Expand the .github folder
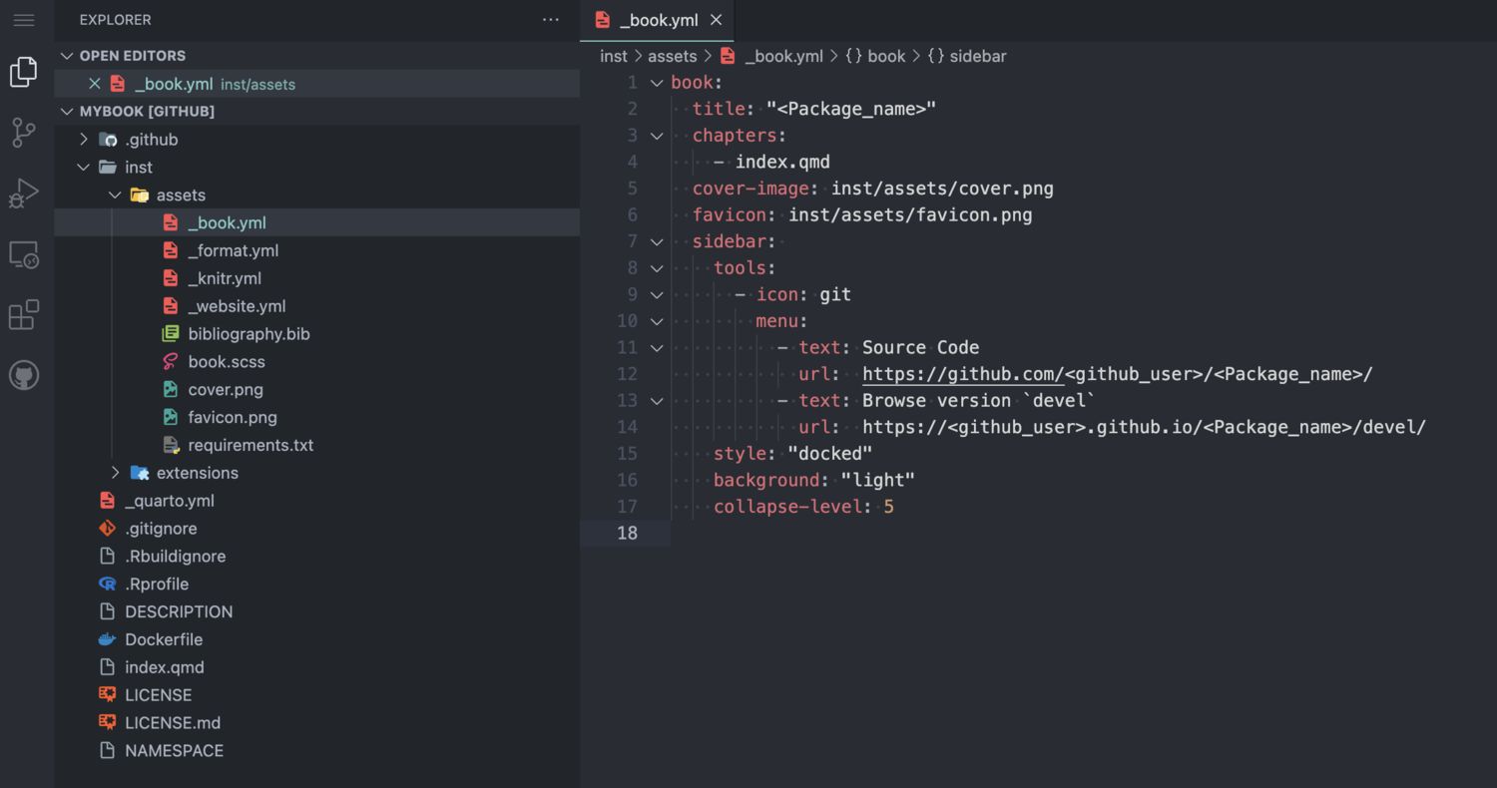1497x788 pixels. click(x=84, y=140)
